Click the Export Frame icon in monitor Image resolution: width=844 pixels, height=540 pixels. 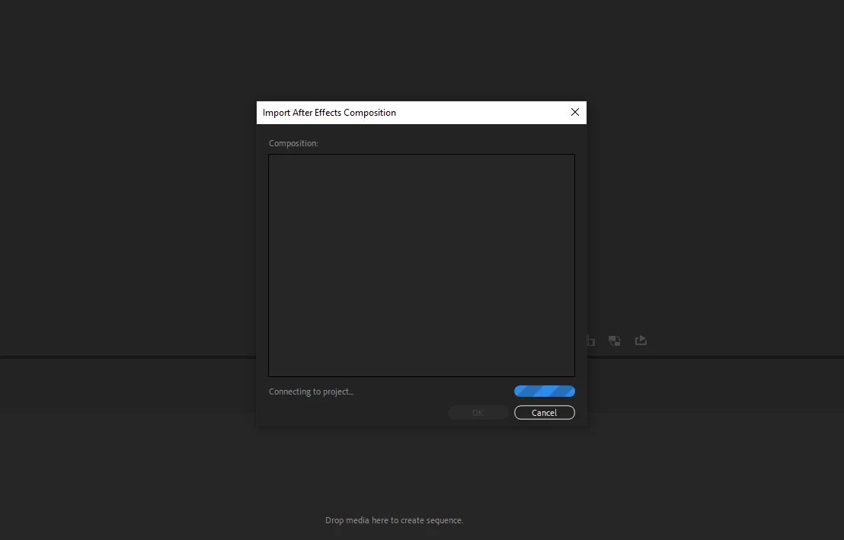pyautogui.click(x=641, y=340)
